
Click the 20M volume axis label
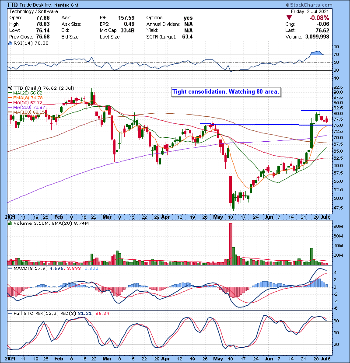pyautogui.click(x=338, y=255)
